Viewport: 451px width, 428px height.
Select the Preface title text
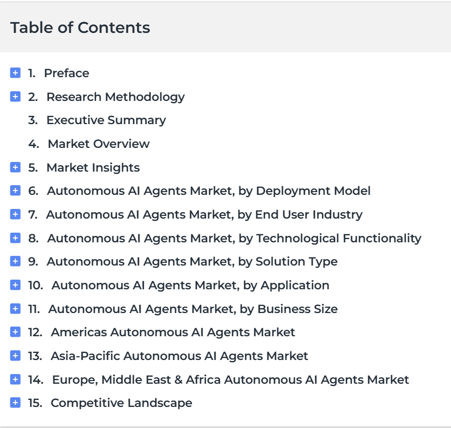point(67,73)
